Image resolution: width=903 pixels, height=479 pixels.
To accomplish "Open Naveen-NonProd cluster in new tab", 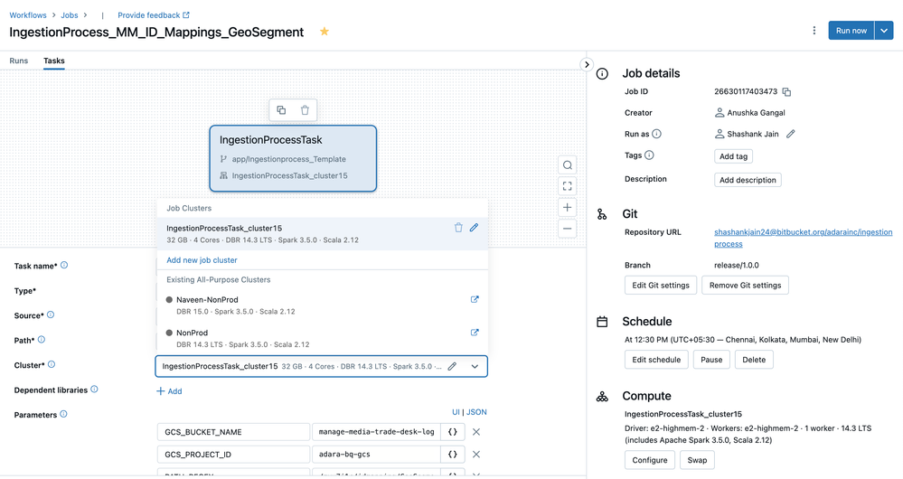I will pyautogui.click(x=475, y=299).
